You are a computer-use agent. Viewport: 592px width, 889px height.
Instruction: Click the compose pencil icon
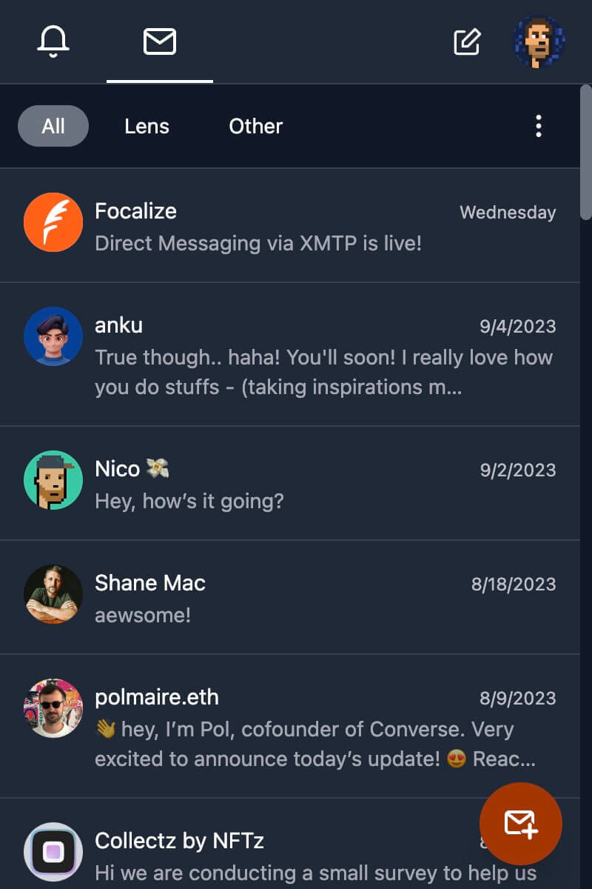click(467, 41)
